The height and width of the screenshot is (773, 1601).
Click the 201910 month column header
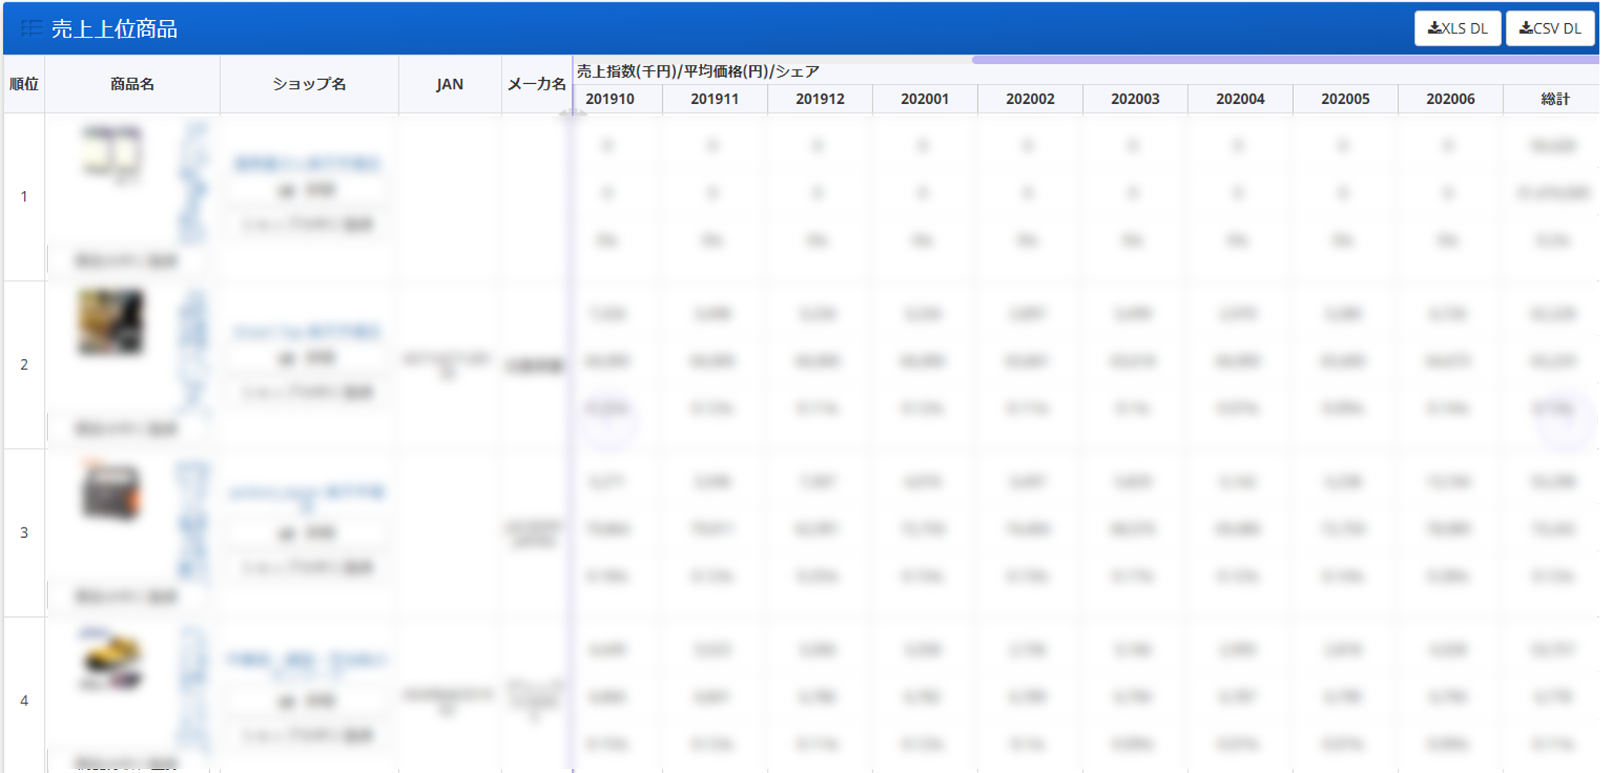[609, 99]
